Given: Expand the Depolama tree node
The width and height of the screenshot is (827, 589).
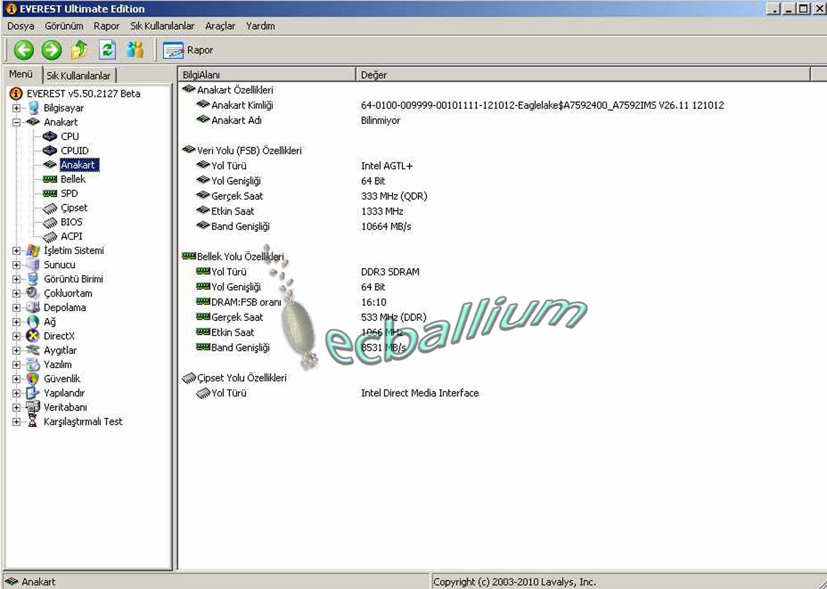Looking at the screenshot, I should point(17,307).
